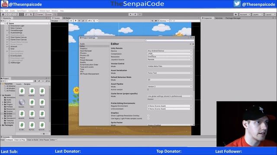Select XR Plugin Management category
Viewport: 277px width, 155px height.
(x=90, y=74)
